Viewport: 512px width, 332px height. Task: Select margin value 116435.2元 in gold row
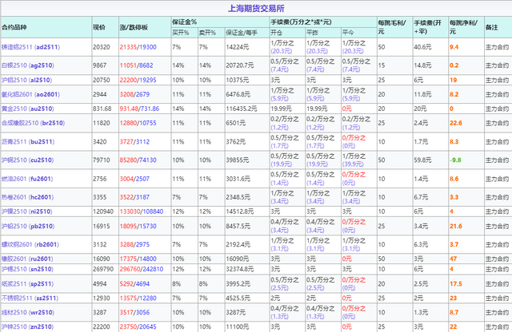click(242, 109)
